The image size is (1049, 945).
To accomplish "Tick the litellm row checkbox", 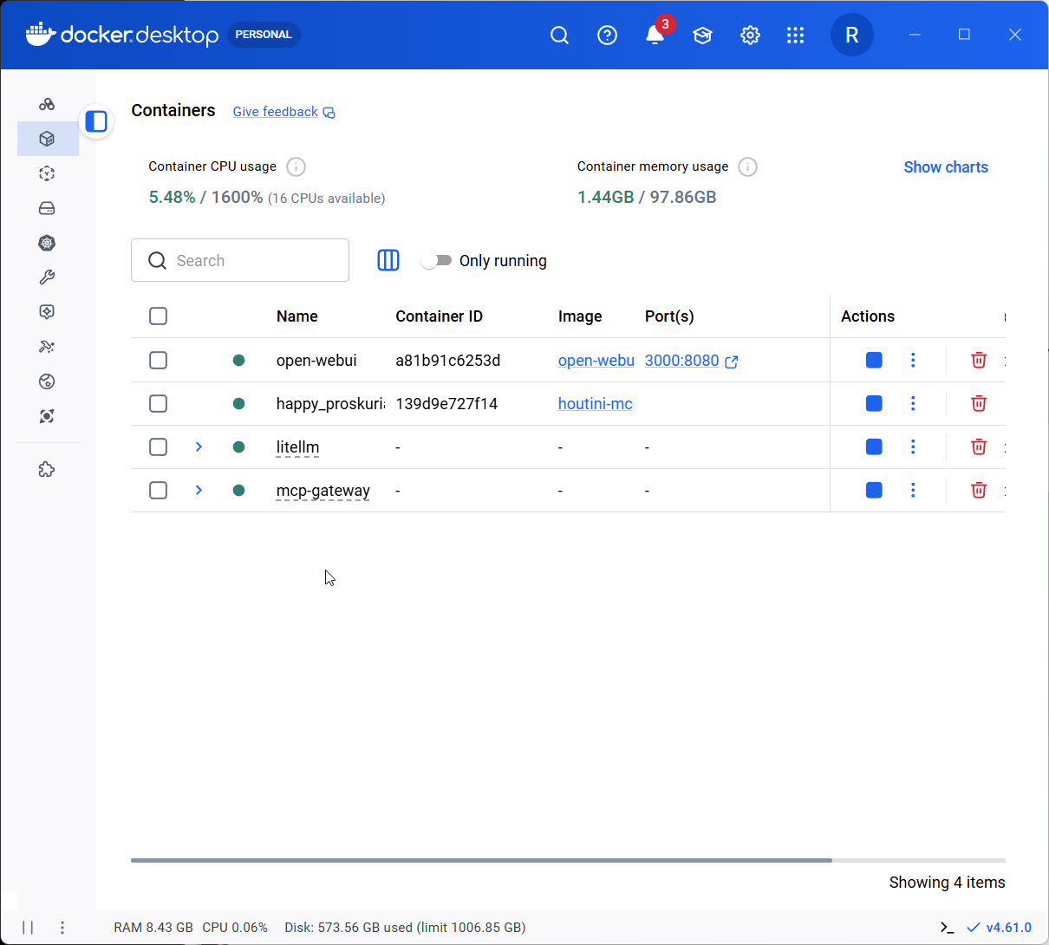I will tap(158, 446).
